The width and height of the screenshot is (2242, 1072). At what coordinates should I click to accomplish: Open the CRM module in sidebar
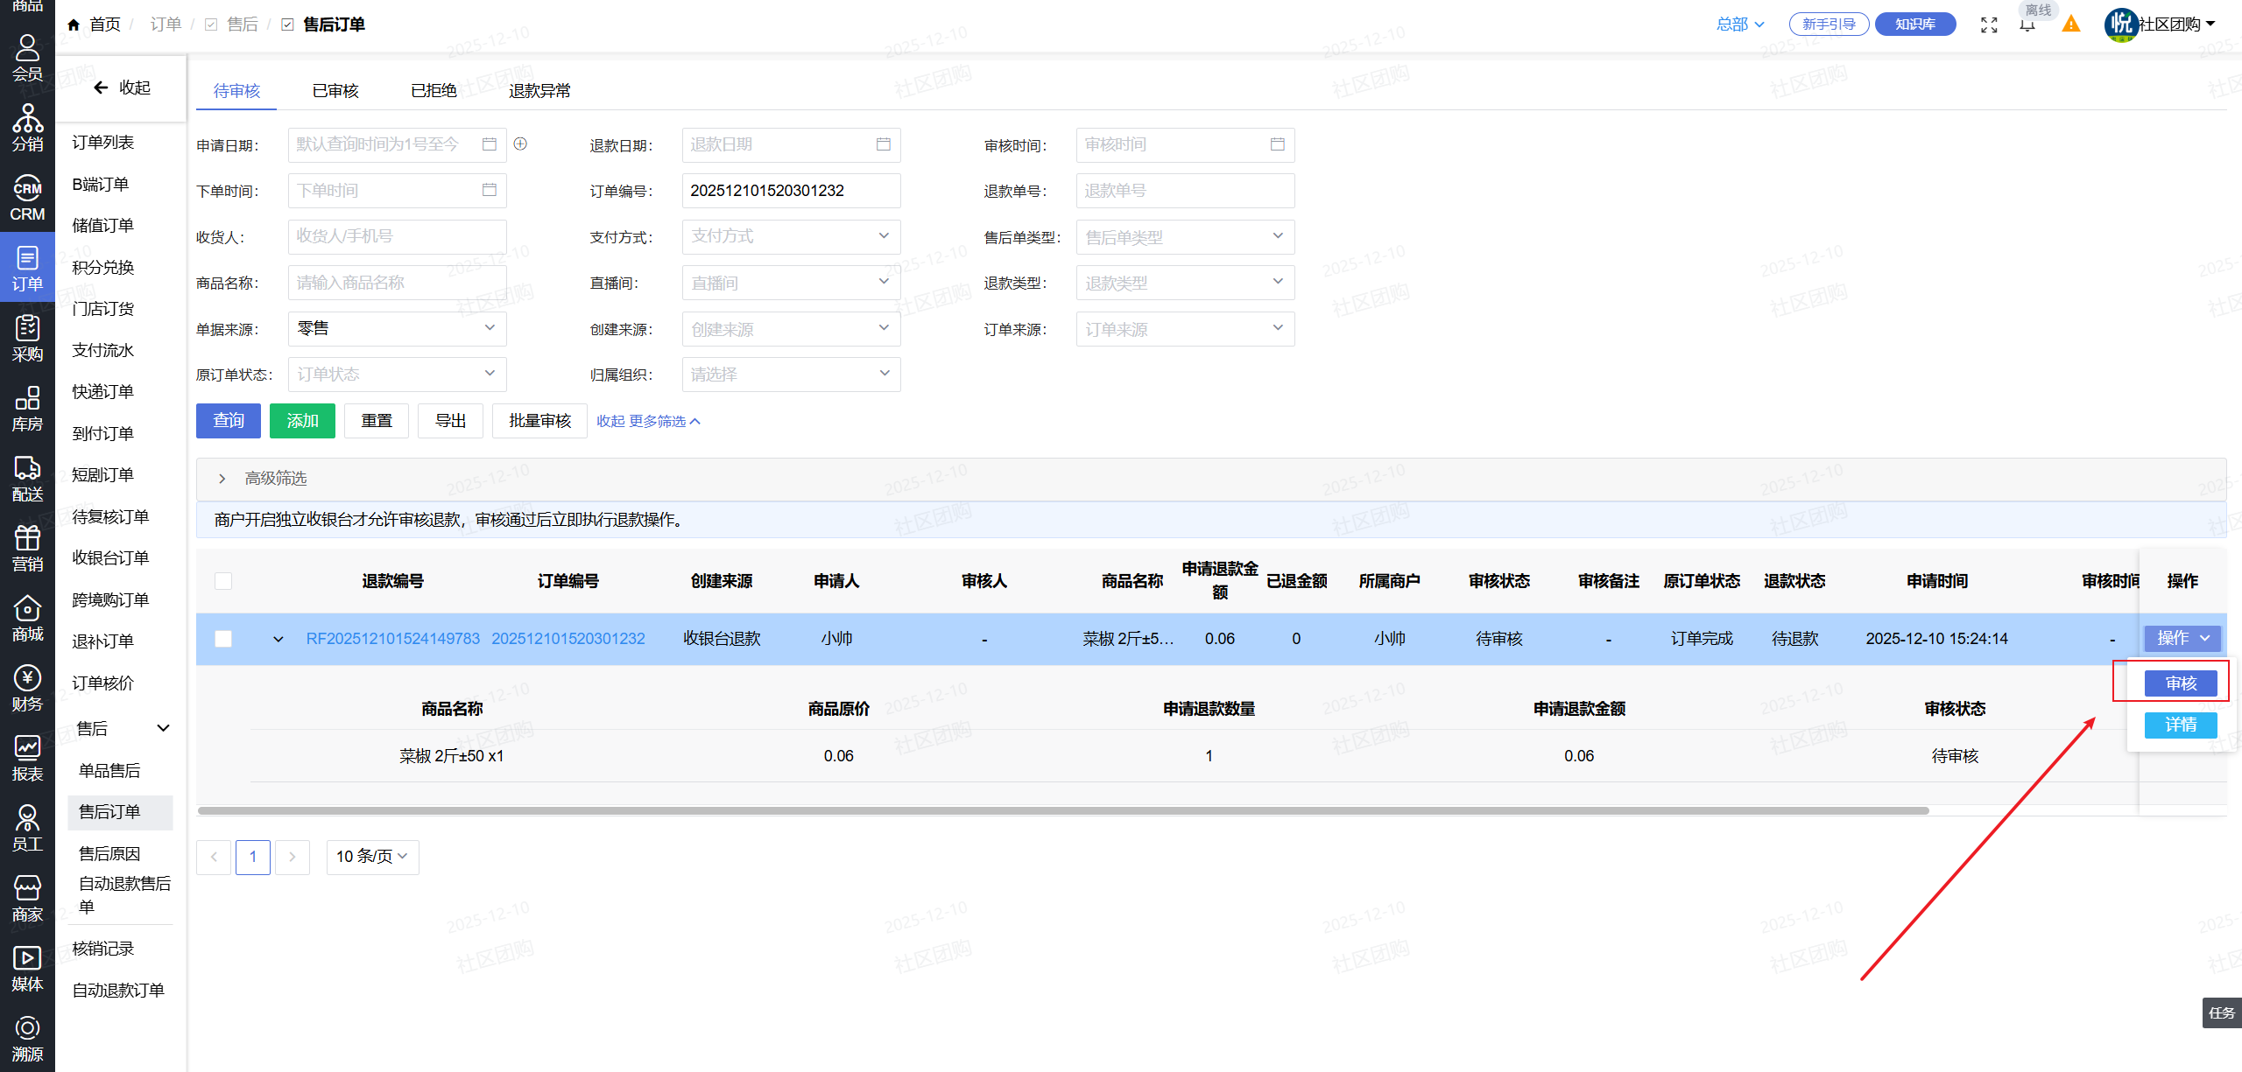(27, 198)
